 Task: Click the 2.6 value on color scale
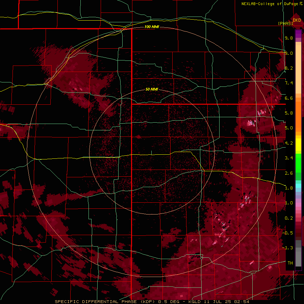coord(289,173)
